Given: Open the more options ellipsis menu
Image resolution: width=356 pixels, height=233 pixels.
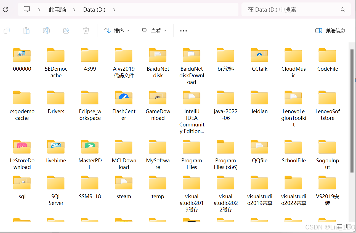Looking at the screenshot, I should pos(184,31).
